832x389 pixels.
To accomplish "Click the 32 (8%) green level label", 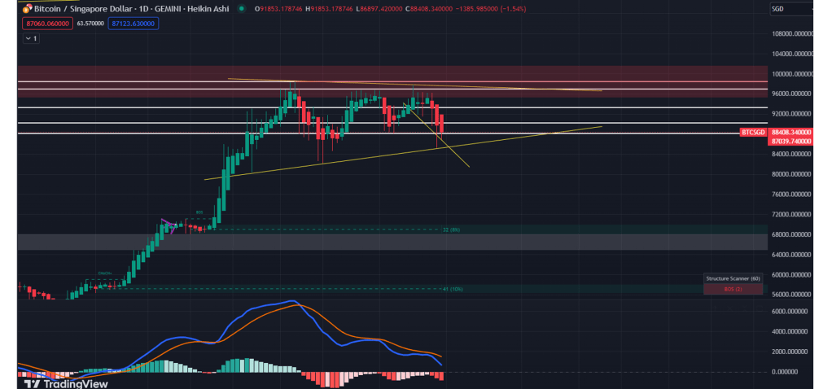I will [451, 229].
